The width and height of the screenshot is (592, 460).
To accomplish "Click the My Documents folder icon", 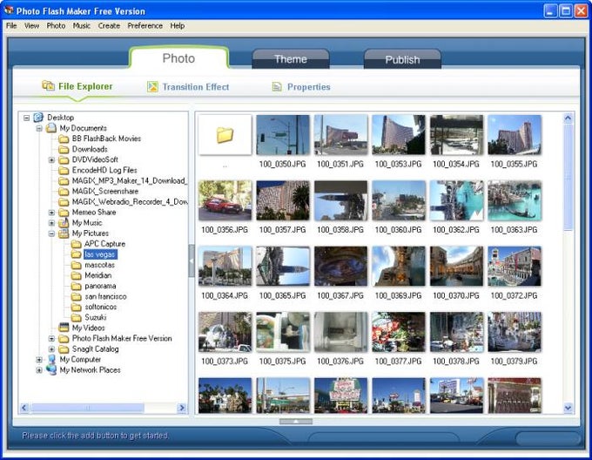I will [x=51, y=128].
